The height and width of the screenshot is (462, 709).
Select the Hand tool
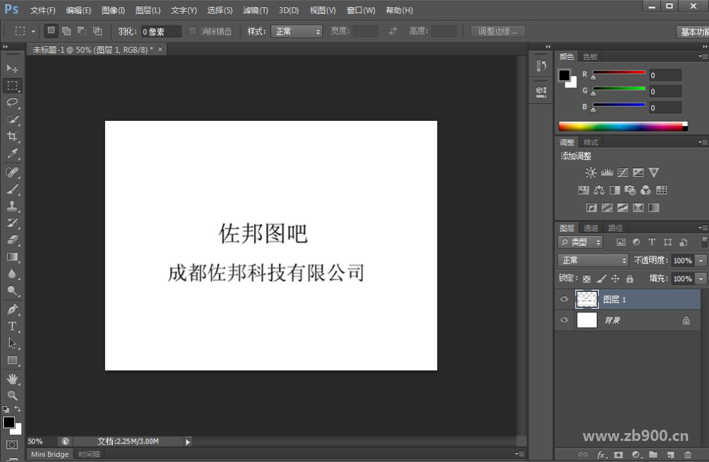coord(12,379)
